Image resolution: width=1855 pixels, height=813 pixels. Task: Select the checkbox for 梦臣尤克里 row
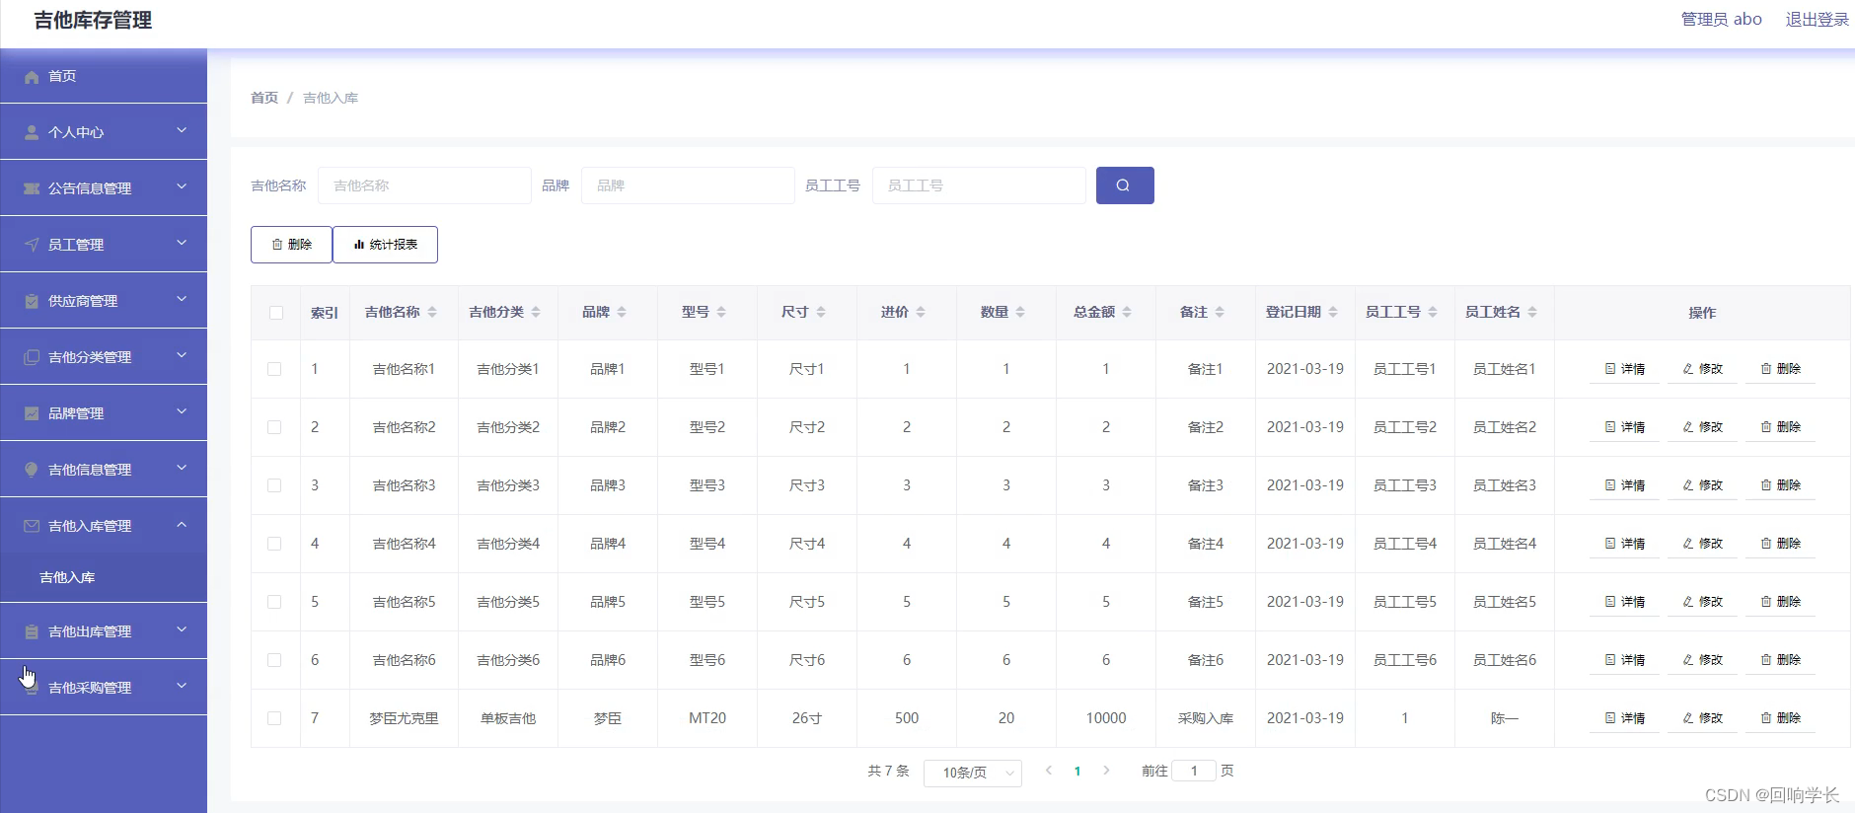(274, 718)
